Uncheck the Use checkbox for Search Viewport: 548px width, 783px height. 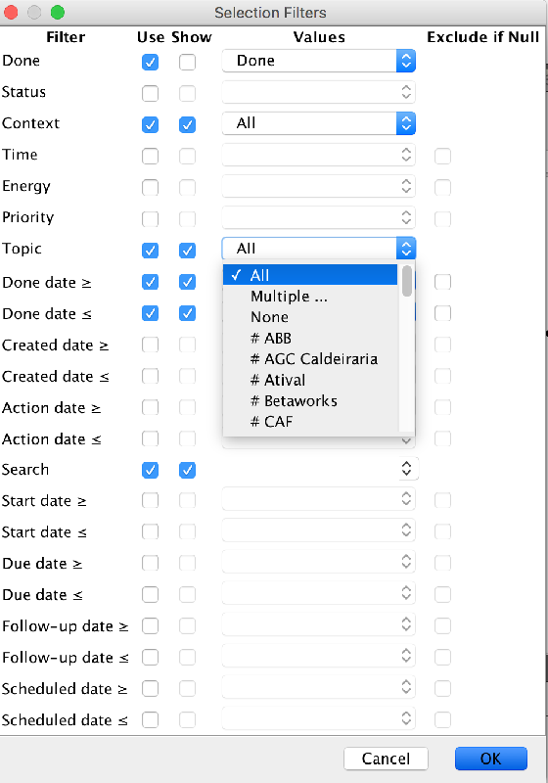151,470
